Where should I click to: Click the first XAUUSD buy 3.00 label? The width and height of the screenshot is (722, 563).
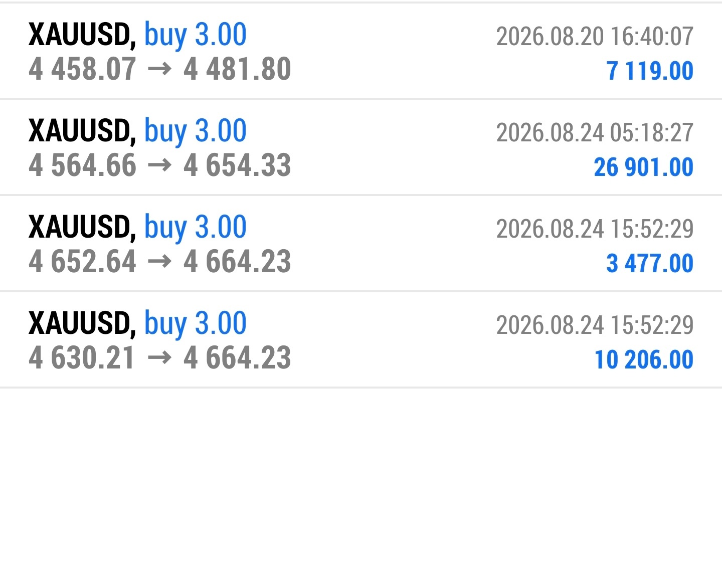click(137, 35)
